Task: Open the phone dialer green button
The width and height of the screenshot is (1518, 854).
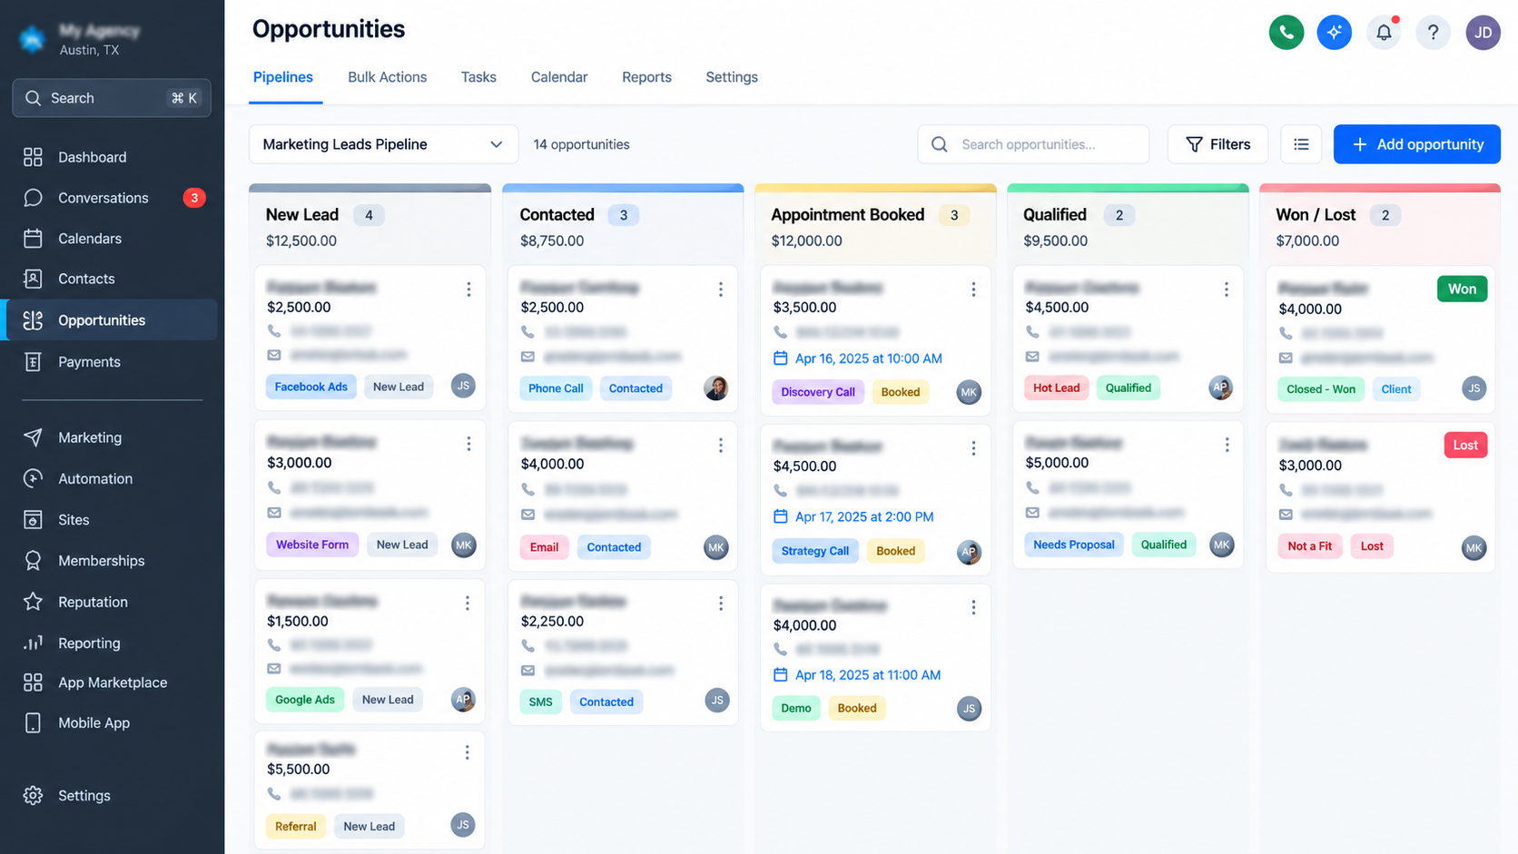Action: (1286, 33)
